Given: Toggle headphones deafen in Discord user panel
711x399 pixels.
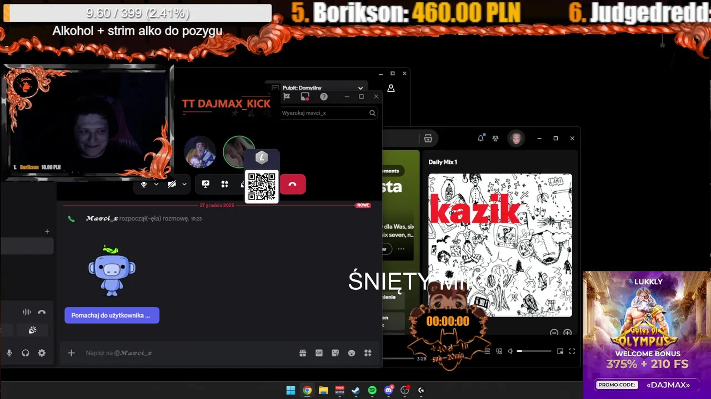Looking at the screenshot, I should pos(26,353).
